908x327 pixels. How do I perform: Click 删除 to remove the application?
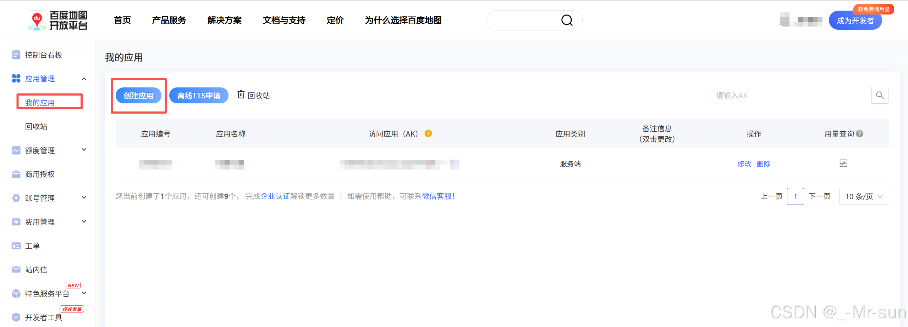(763, 163)
